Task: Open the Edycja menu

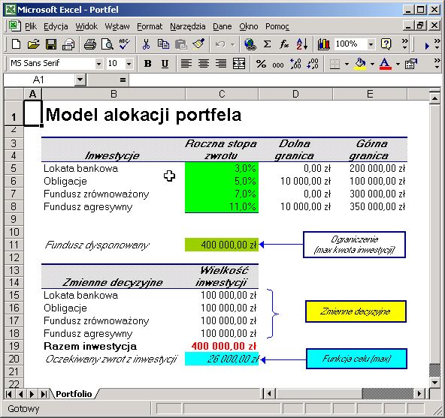Action: tap(56, 26)
